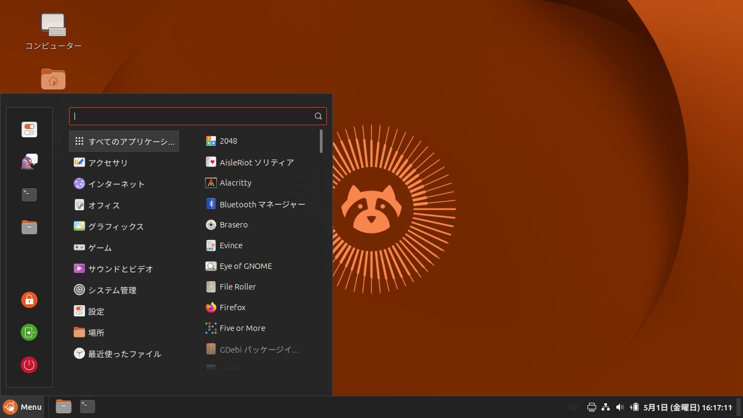Launch terminal from the taskbar
The image size is (743, 418).
(x=88, y=407)
